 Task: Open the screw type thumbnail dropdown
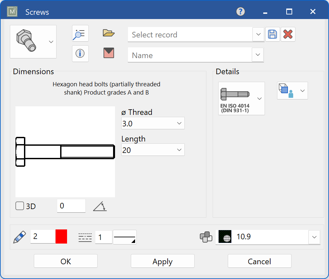(51, 42)
